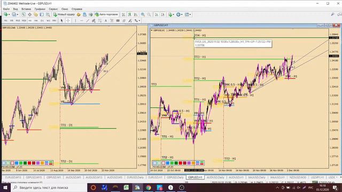Viewport: 342px width, 192px height.
Task: Open the Terminal panel icon
Action: pyautogui.click(x=42, y=14)
